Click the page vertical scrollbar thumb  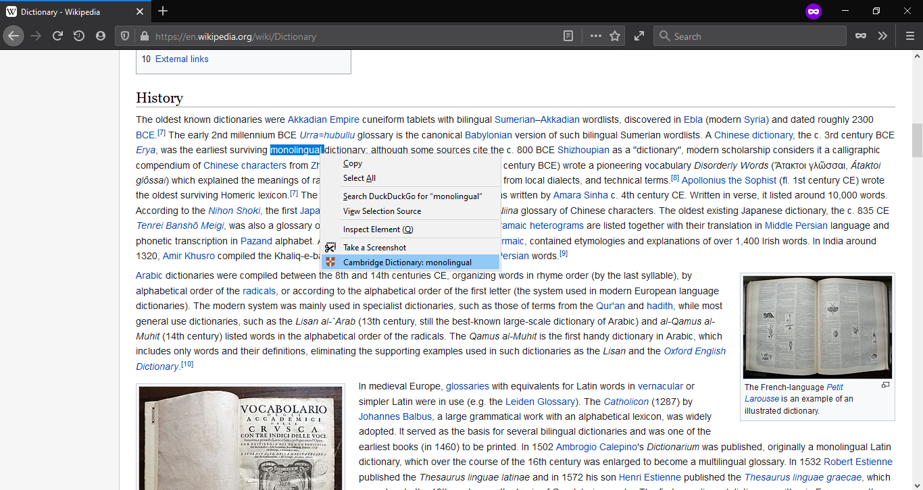pos(917,140)
